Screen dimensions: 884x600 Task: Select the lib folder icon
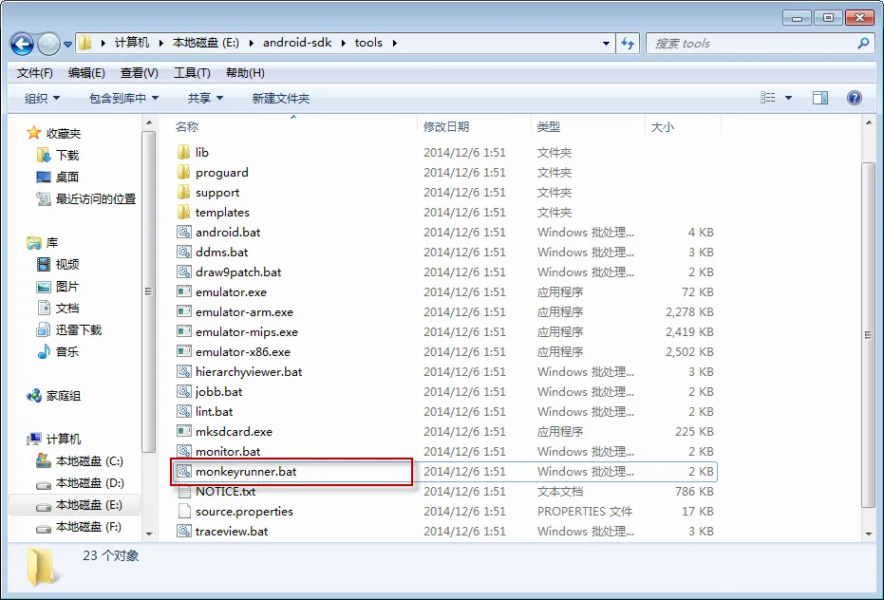[x=184, y=152]
